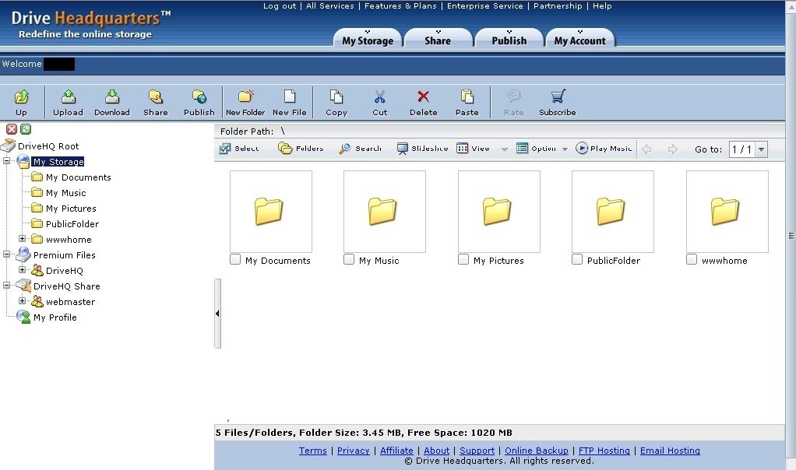Collapse the DriveHQ Share tree node

click(x=6, y=286)
